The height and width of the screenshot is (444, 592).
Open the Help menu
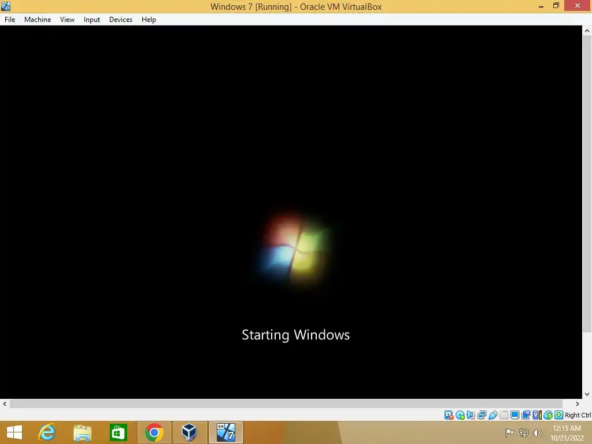tap(149, 20)
